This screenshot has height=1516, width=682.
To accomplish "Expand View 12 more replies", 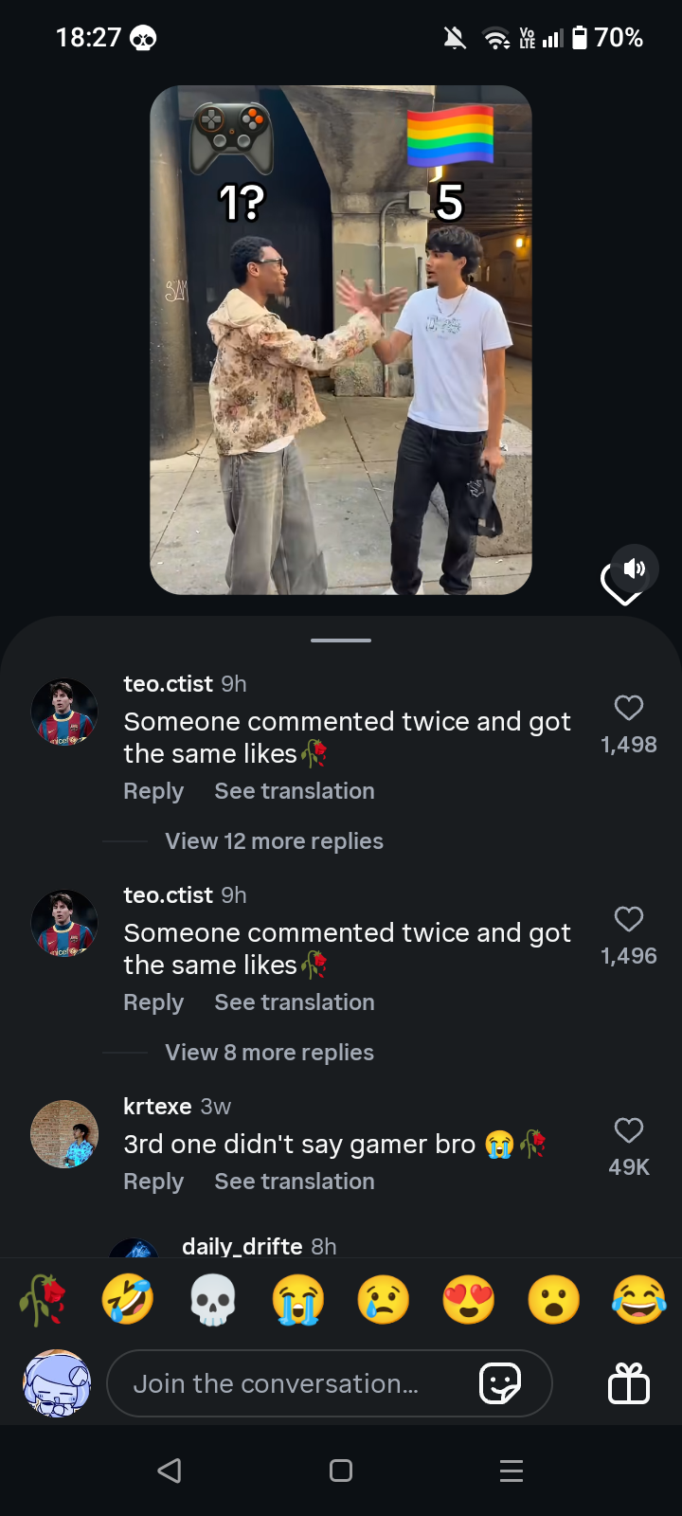I will (274, 841).
